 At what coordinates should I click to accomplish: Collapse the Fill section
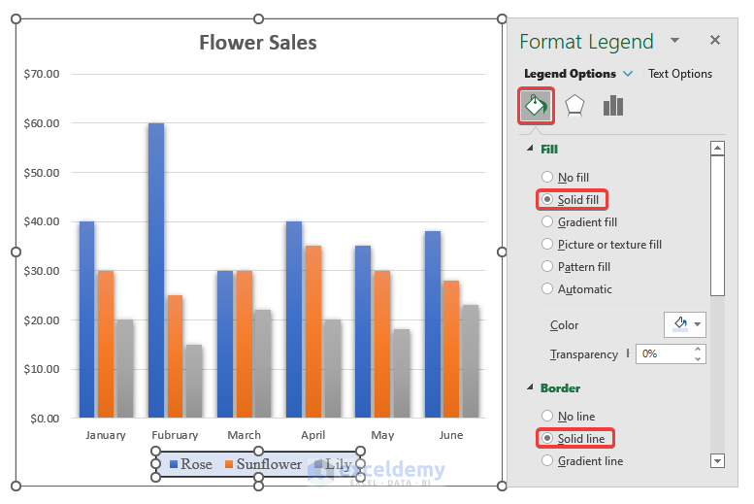[x=530, y=149]
